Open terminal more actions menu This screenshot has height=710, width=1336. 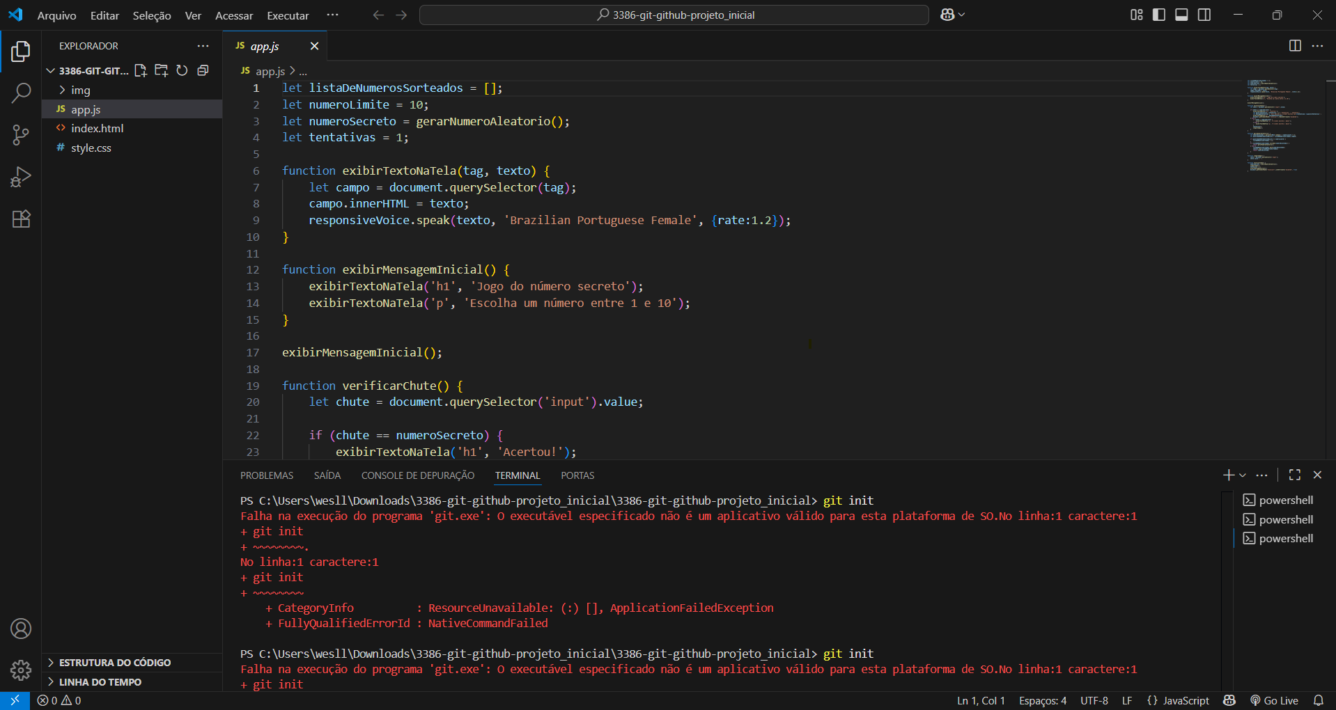point(1261,475)
